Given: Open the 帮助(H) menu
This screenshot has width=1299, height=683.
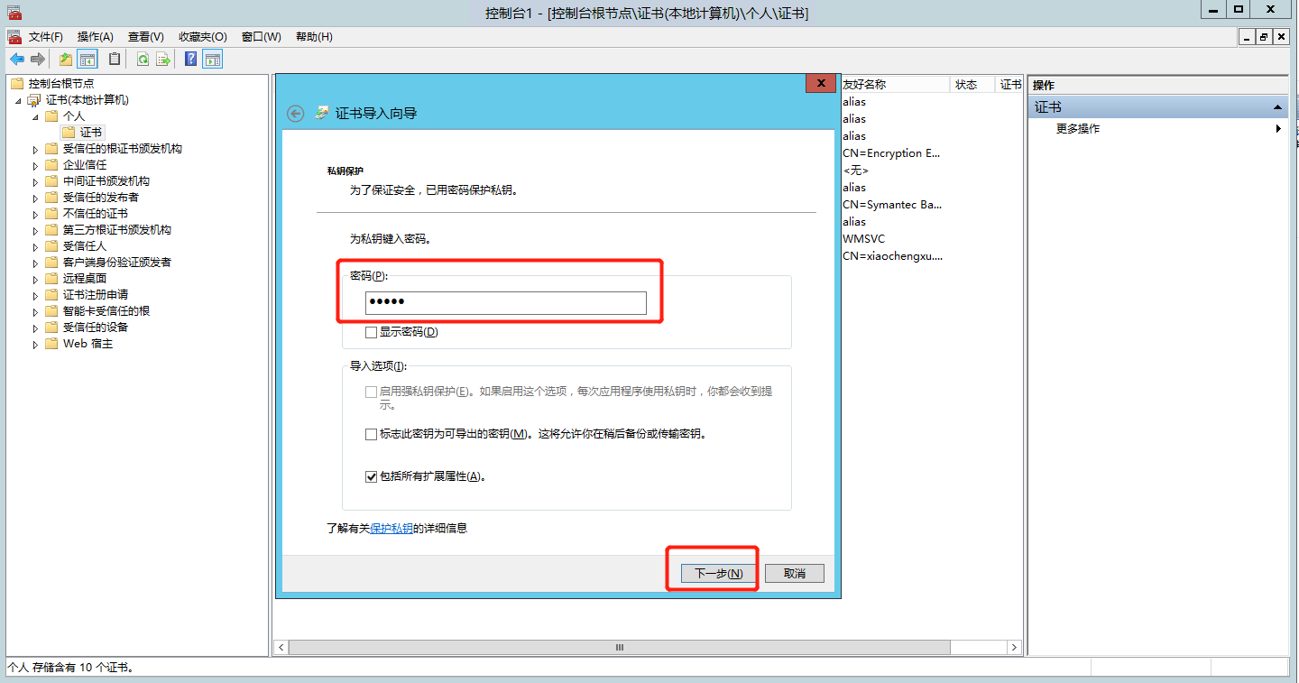Looking at the screenshot, I should [x=314, y=37].
